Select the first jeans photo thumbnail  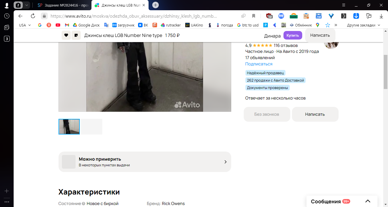pyautogui.click(x=69, y=127)
